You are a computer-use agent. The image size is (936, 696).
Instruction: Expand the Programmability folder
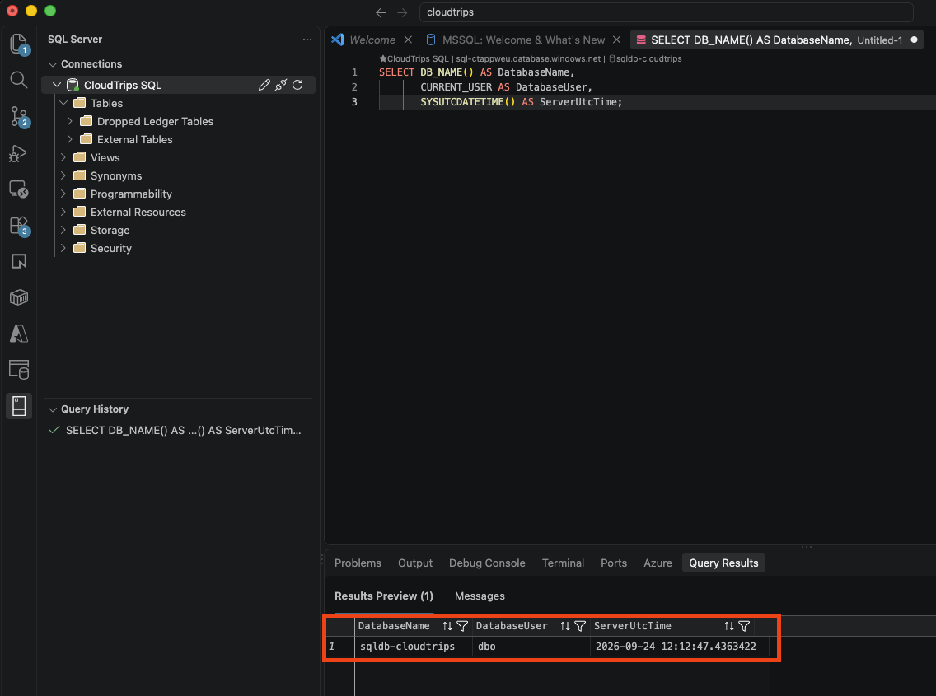(x=64, y=194)
